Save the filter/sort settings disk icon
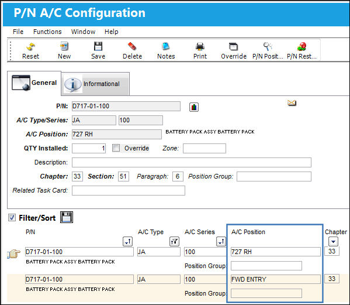The height and width of the screenshot is (305, 350). [x=67, y=217]
